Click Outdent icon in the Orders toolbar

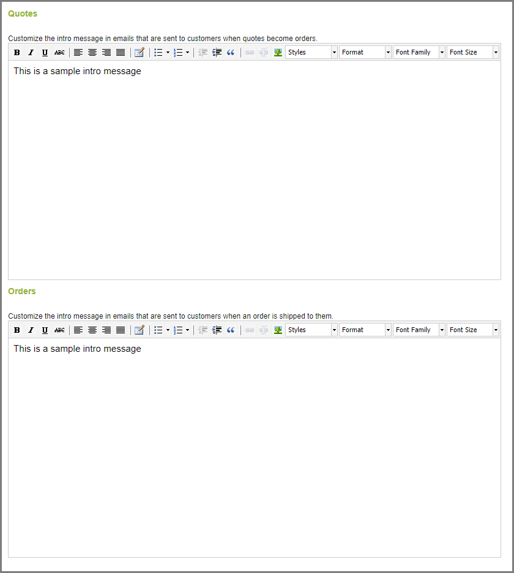203,330
